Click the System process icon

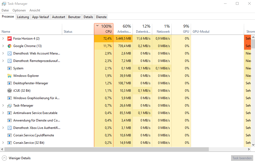(10, 68)
